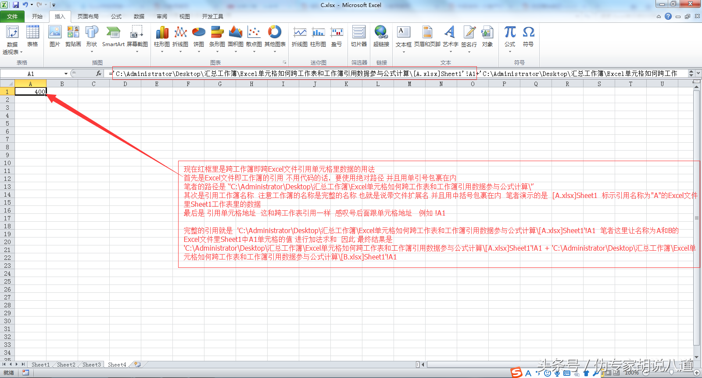Switch to the 页面布局 (Page Layout) tab

pyautogui.click(x=88, y=17)
